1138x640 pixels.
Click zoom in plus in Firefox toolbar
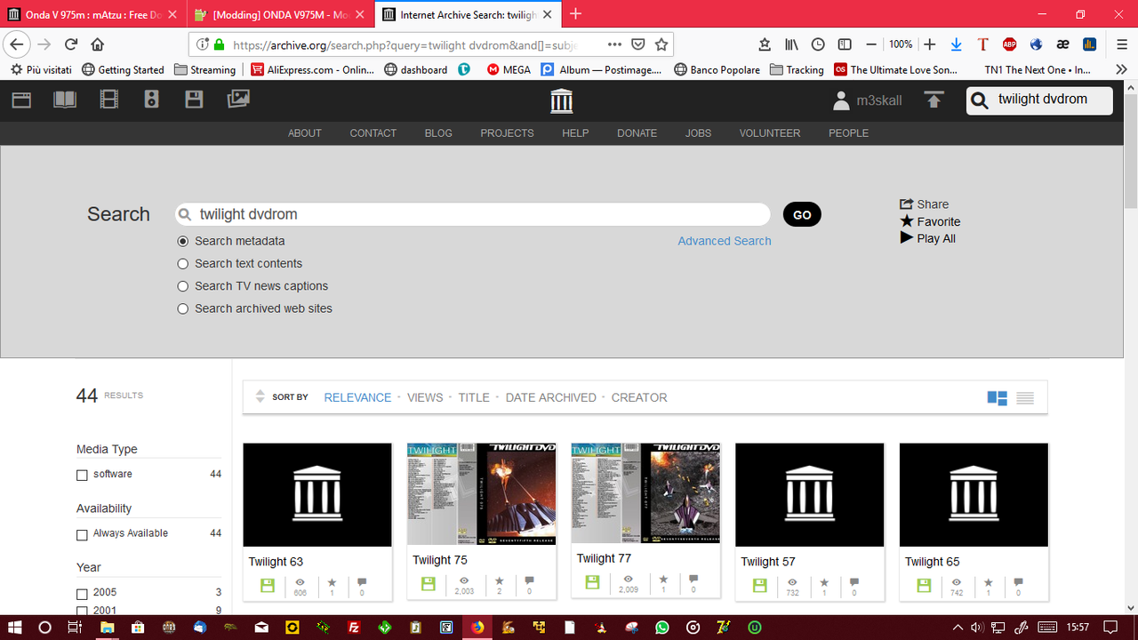tap(930, 44)
